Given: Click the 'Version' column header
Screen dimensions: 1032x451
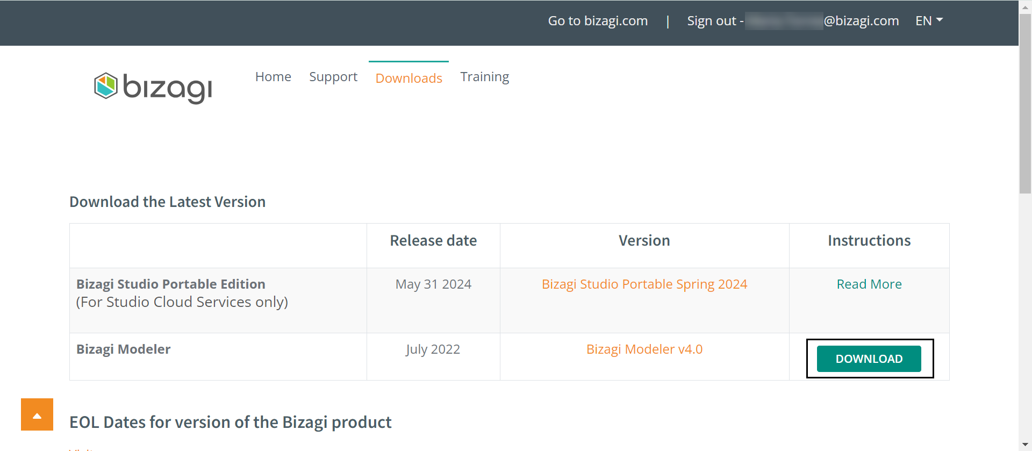Looking at the screenshot, I should coord(644,240).
